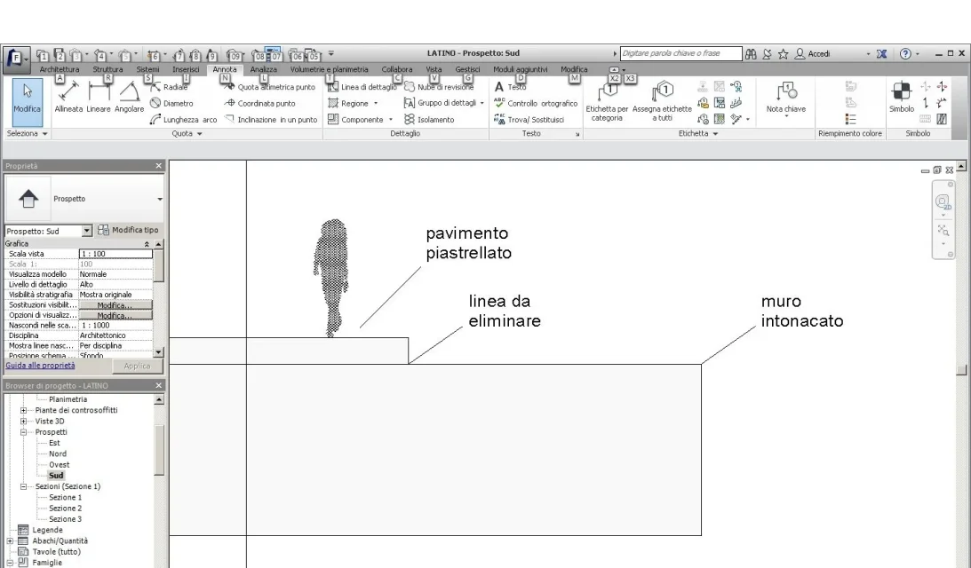Viewport: 971px width, 568px height.
Task: Open the Guida alle proprietà link
Action: [x=40, y=366]
